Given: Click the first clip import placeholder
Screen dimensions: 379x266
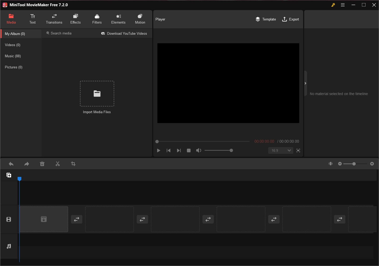Looking at the screenshot, I should pos(44,219).
